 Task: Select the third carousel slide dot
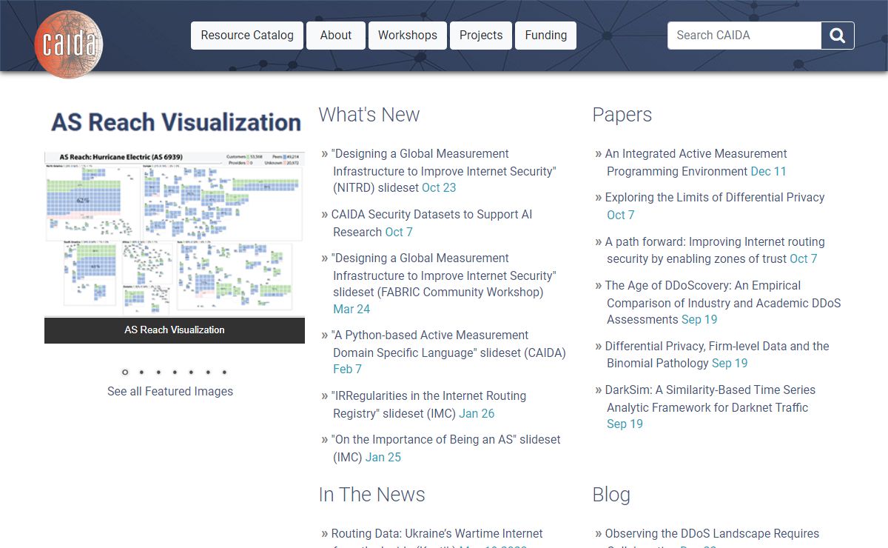[158, 372]
